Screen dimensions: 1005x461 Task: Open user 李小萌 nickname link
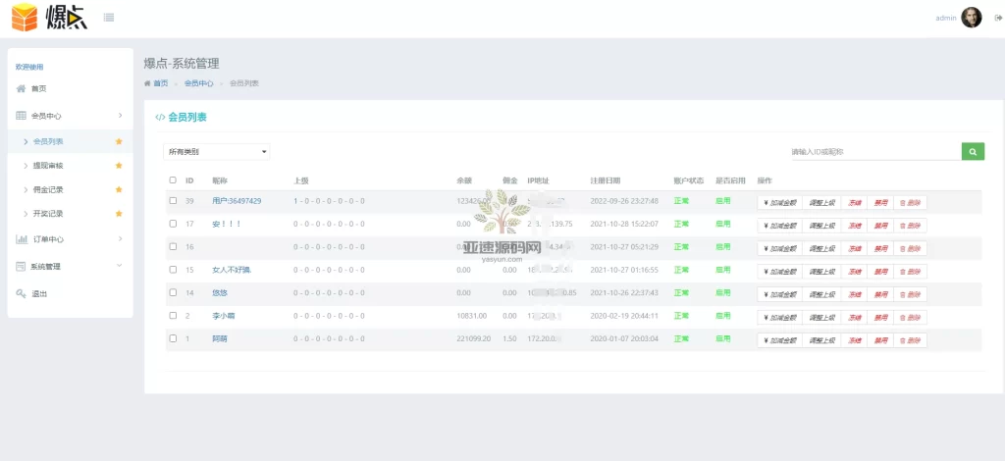pyautogui.click(x=224, y=316)
